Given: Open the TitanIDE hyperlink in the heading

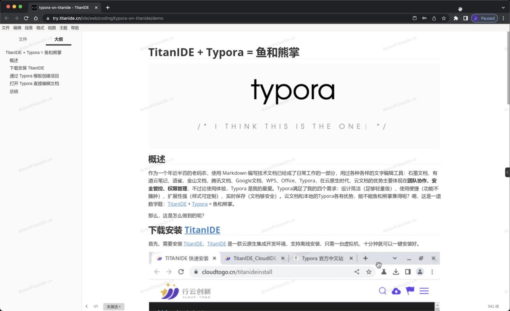Looking at the screenshot, I should [202, 230].
